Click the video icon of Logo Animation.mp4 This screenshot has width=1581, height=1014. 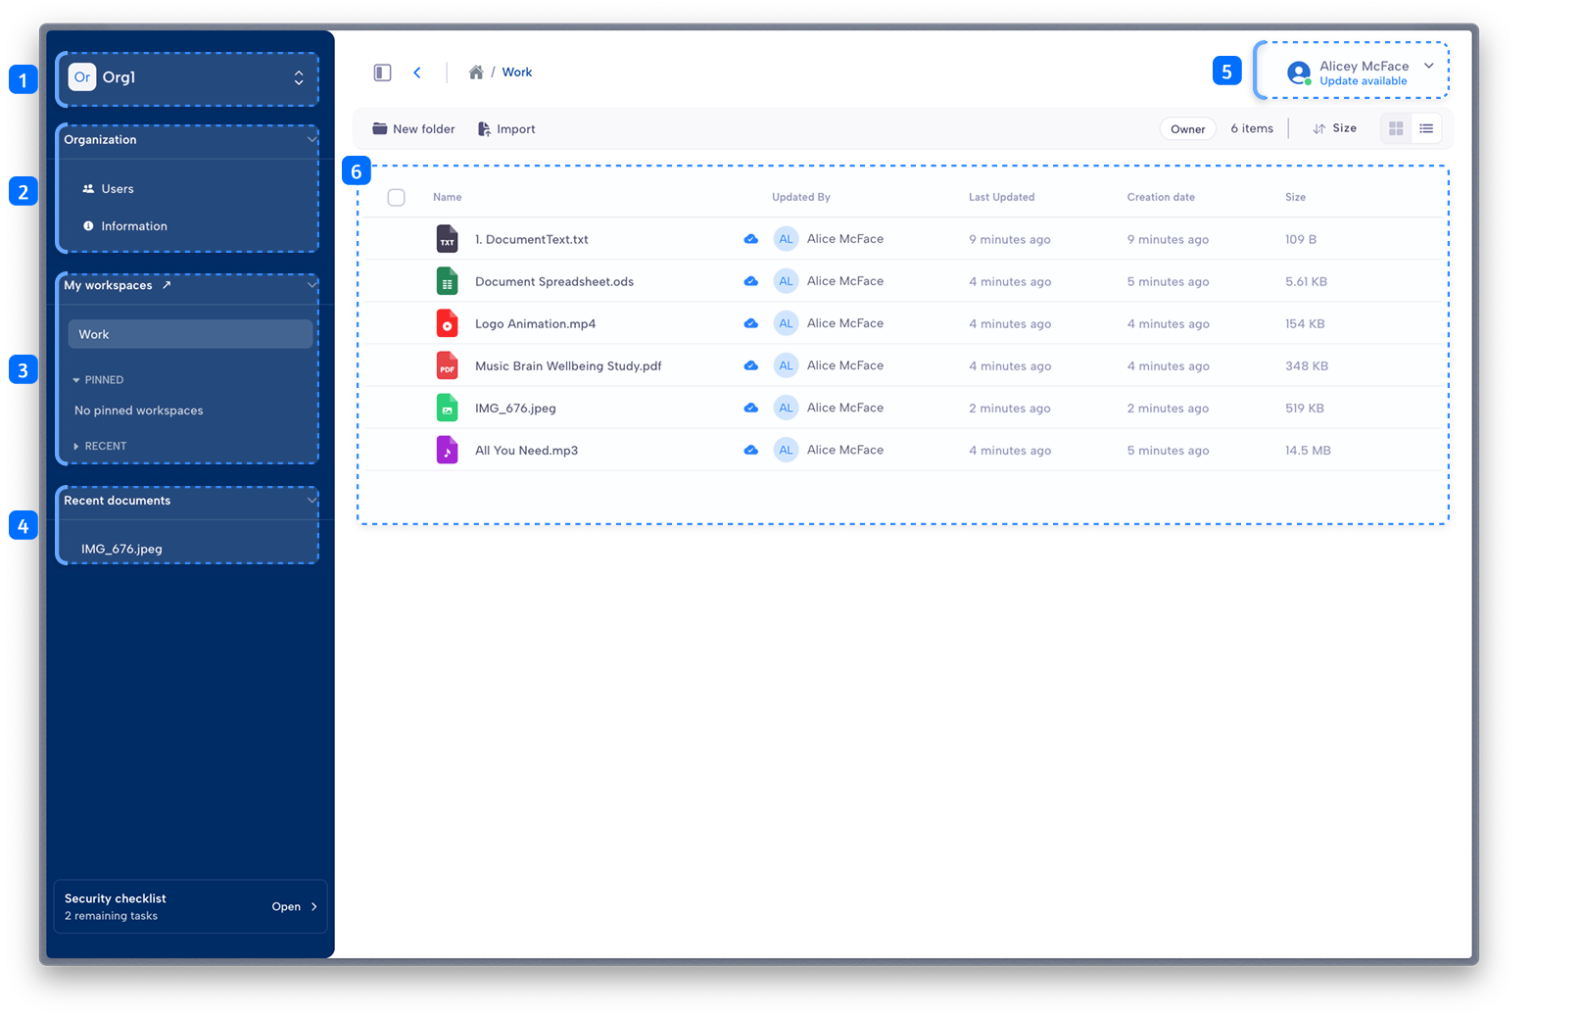click(447, 323)
